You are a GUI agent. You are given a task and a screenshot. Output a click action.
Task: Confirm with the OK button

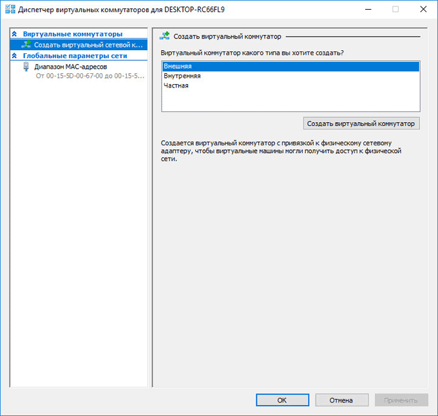click(282, 400)
